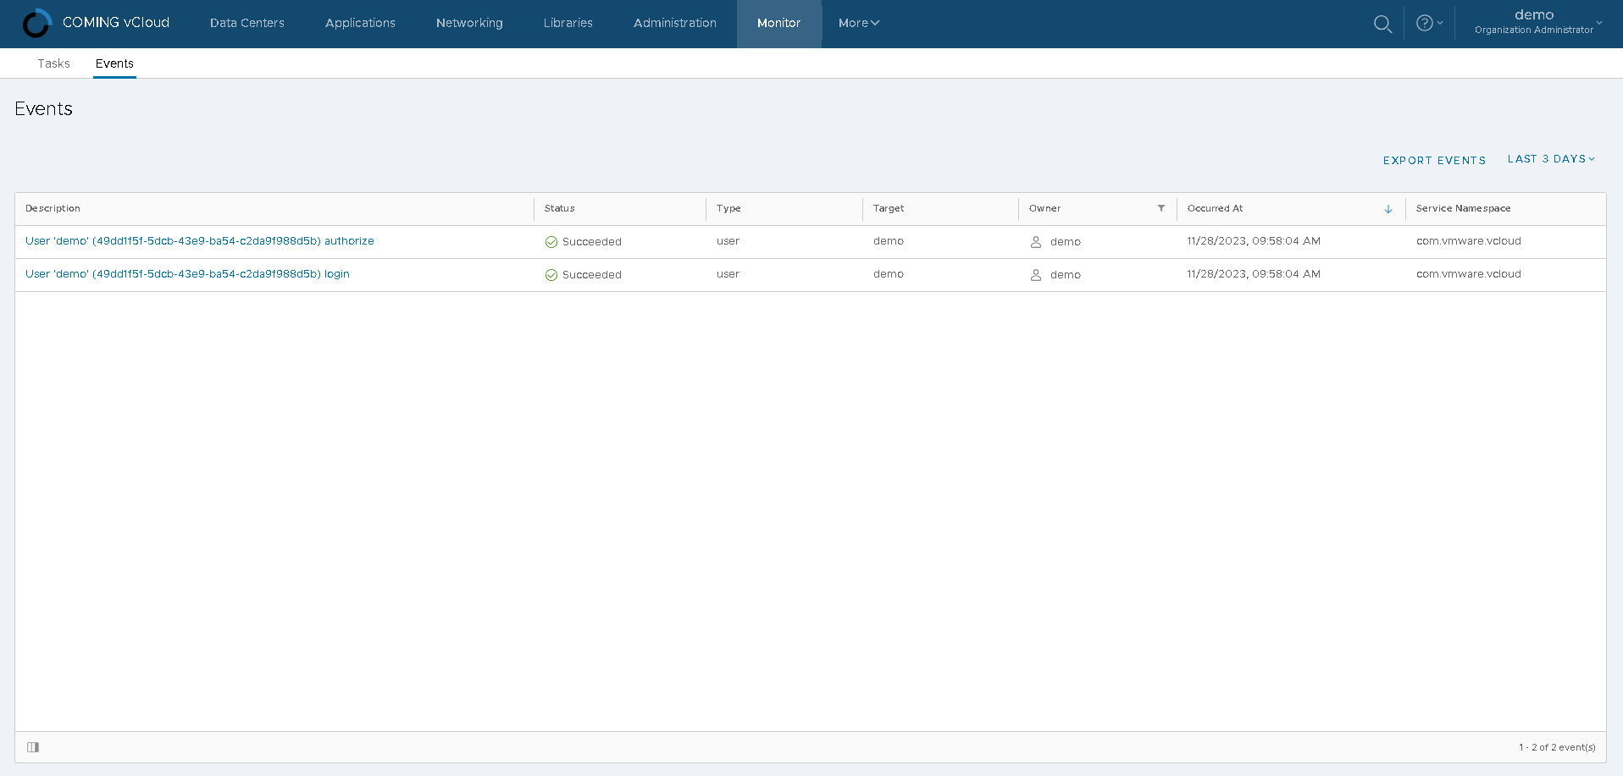Open the search function
Screen dimensions: 1623x776
click(x=1382, y=24)
